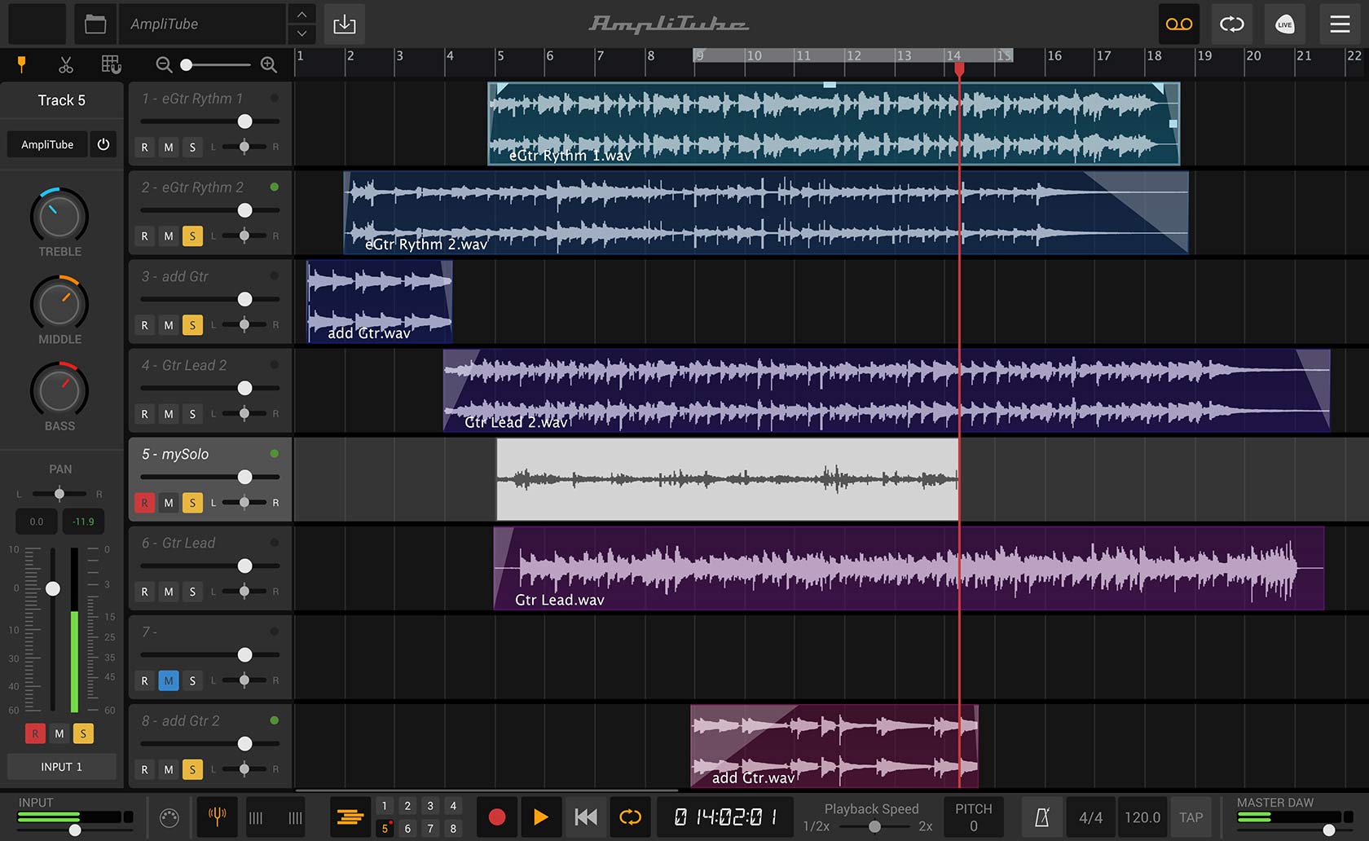The width and height of the screenshot is (1369, 841).
Task: Toggle AmpliTube power button on Track 5
Action: pos(103,144)
